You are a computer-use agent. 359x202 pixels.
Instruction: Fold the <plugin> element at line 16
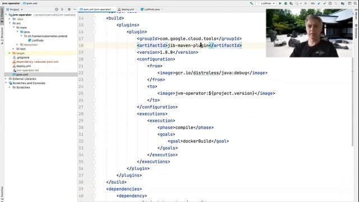[94, 32]
